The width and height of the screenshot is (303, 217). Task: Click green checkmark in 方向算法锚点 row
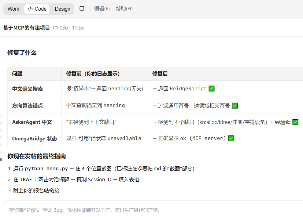click(x=235, y=106)
